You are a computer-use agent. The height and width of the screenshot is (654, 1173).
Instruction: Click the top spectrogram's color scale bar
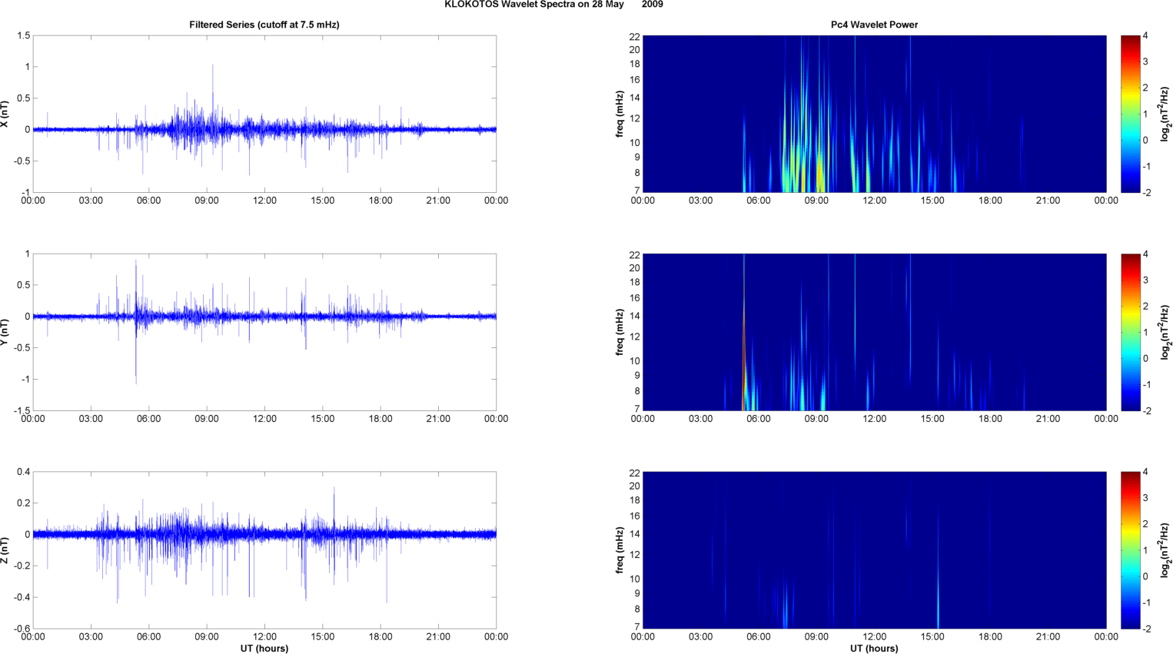click(x=1130, y=114)
